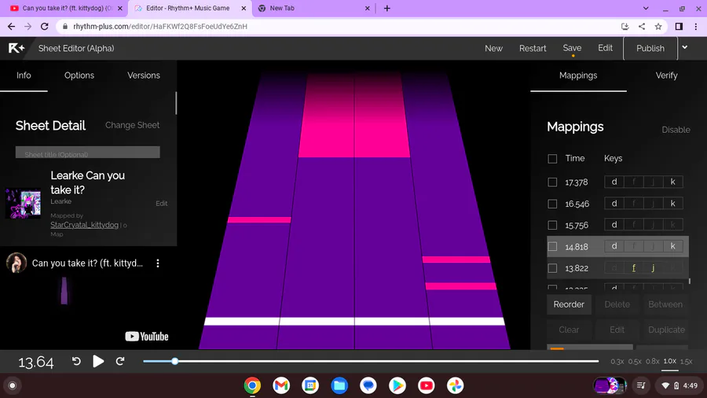
Task: Check the 14.818 mapping row
Action: coord(552,246)
